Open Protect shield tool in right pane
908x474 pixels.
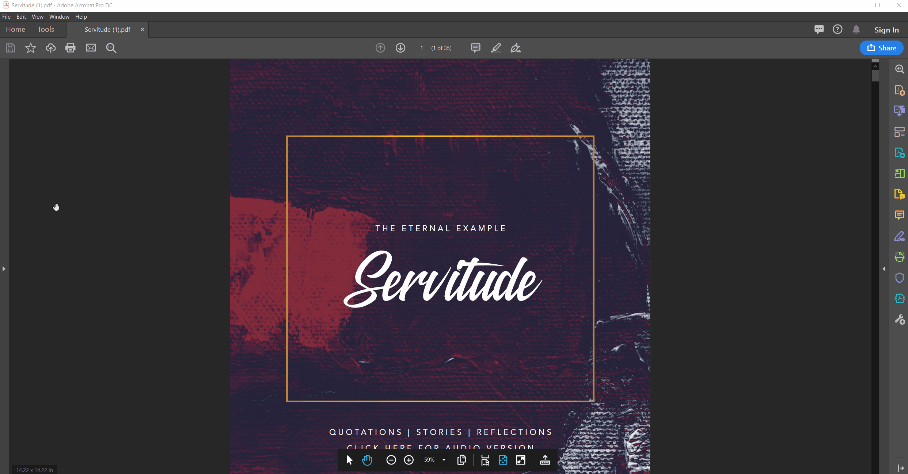click(899, 278)
